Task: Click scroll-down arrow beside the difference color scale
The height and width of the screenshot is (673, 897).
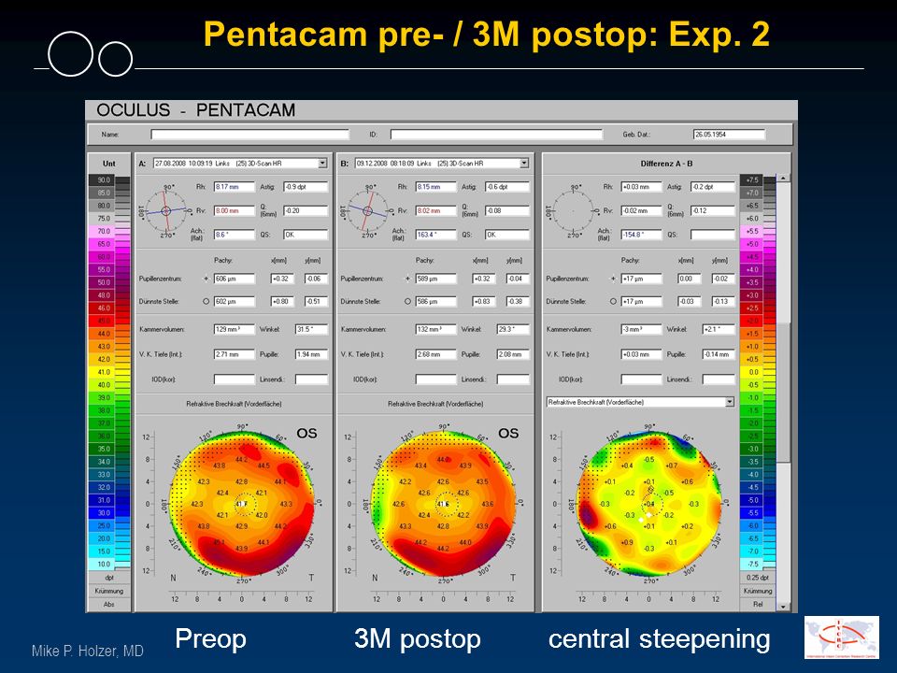Action: (783, 606)
